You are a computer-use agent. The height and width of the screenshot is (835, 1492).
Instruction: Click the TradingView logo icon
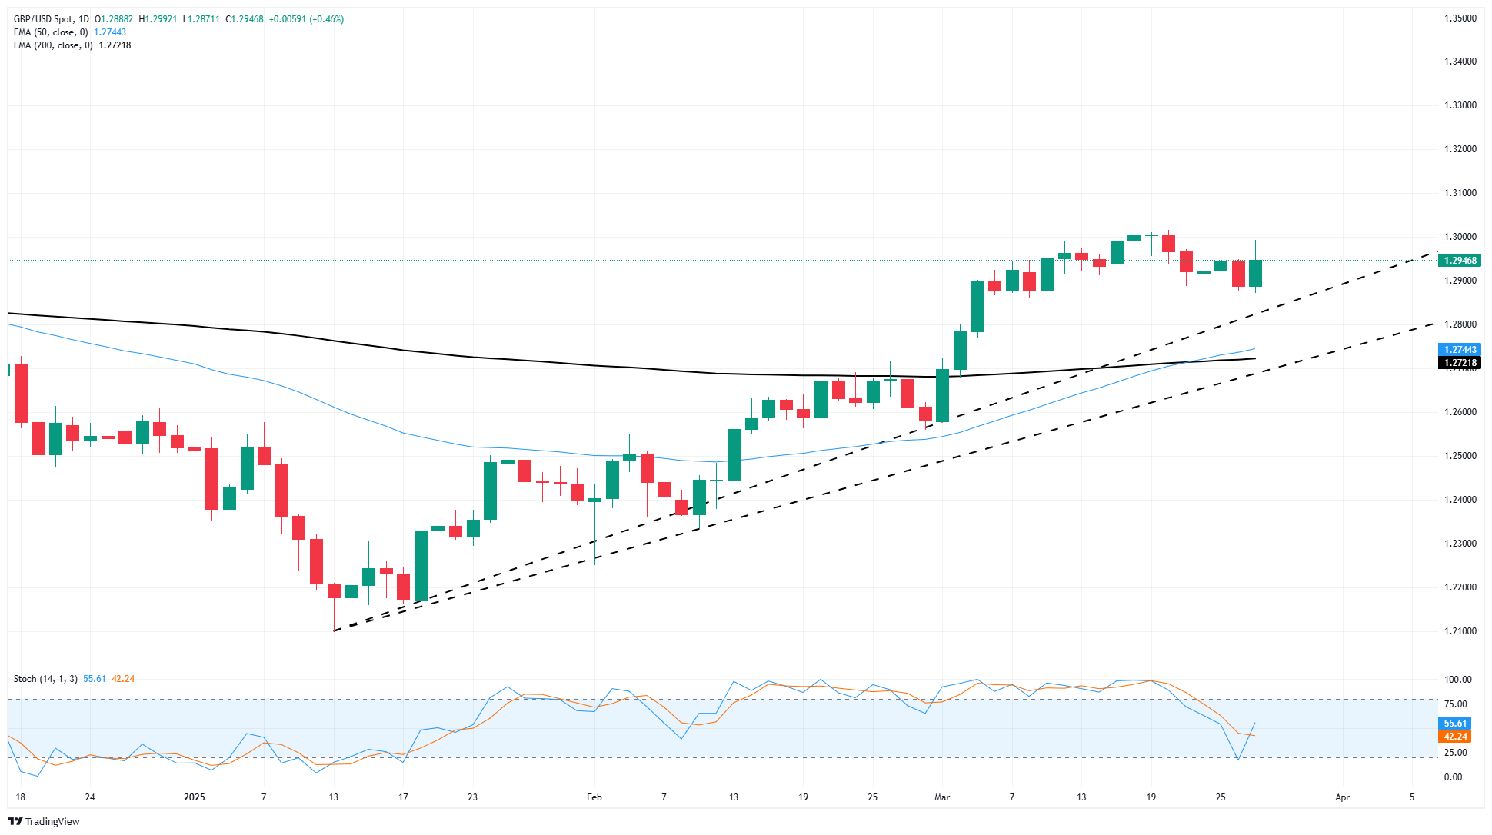[15, 821]
